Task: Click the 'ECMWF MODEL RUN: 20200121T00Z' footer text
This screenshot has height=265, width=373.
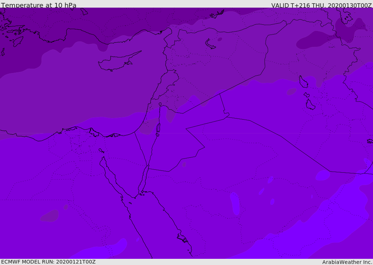Action: pyautogui.click(x=48, y=262)
